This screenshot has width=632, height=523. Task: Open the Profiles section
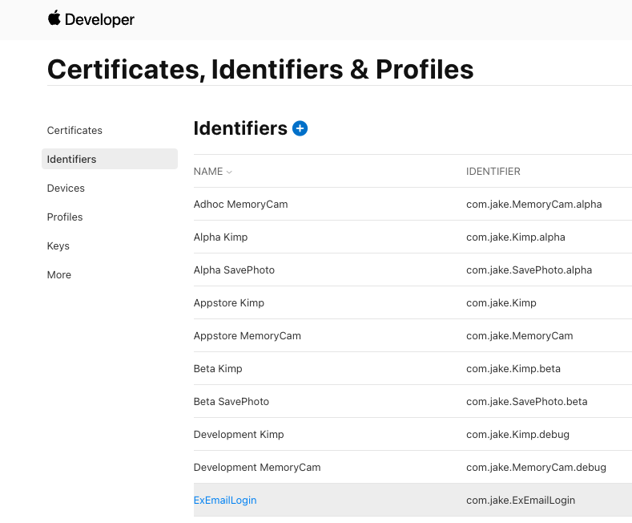point(65,217)
